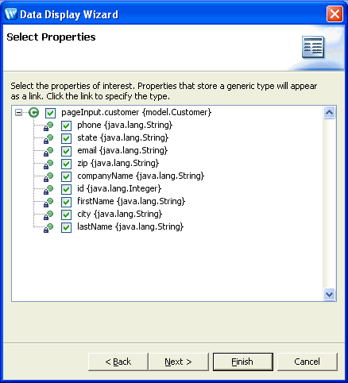
Task: Click the data table banner icon
Action: pyautogui.click(x=313, y=47)
